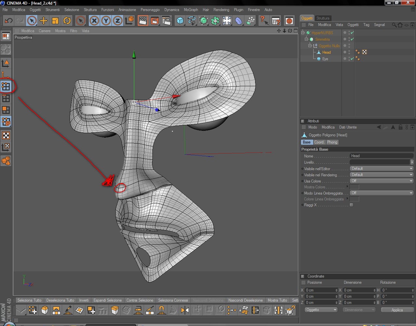Click the Seleziona Tutto button
This screenshot has width=416, height=326.
point(30,300)
